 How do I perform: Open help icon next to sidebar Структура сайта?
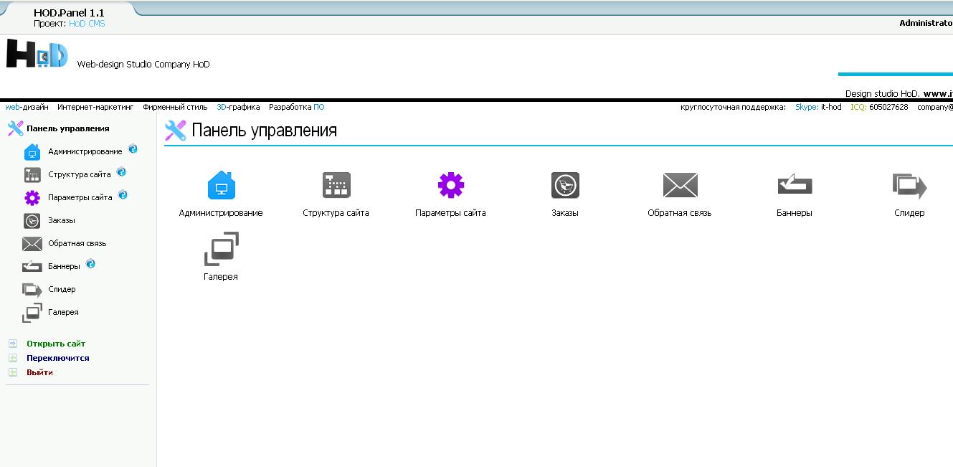[x=121, y=171]
